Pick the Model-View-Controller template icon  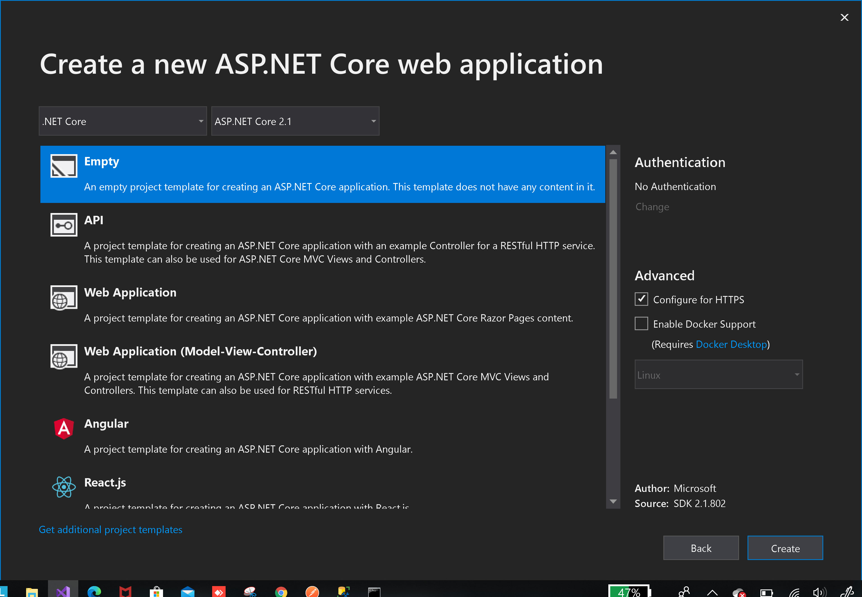point(64,357)
